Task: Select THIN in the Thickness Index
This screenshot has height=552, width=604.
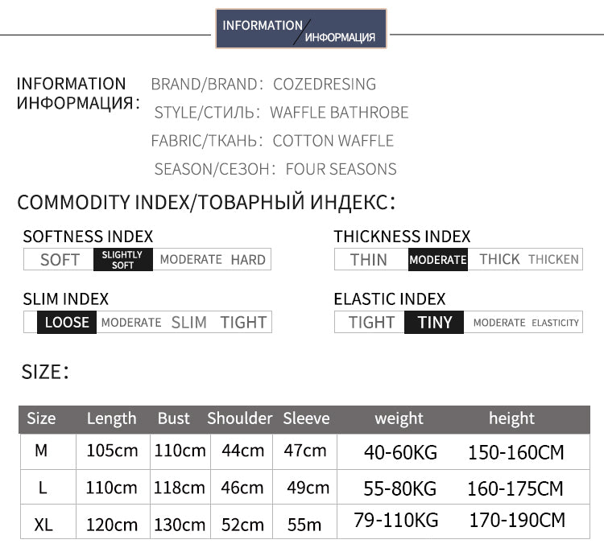Action: pos(369,259)
